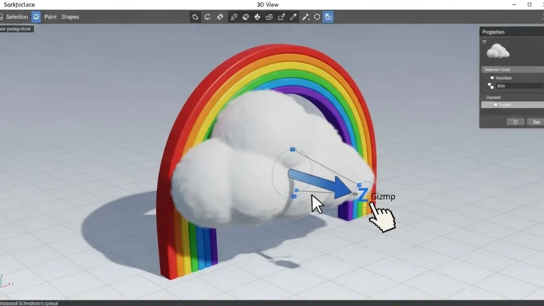The image size is (544, 306).
Task: Toggle the Tinted option under Shaped
Action: click(499, 104)
